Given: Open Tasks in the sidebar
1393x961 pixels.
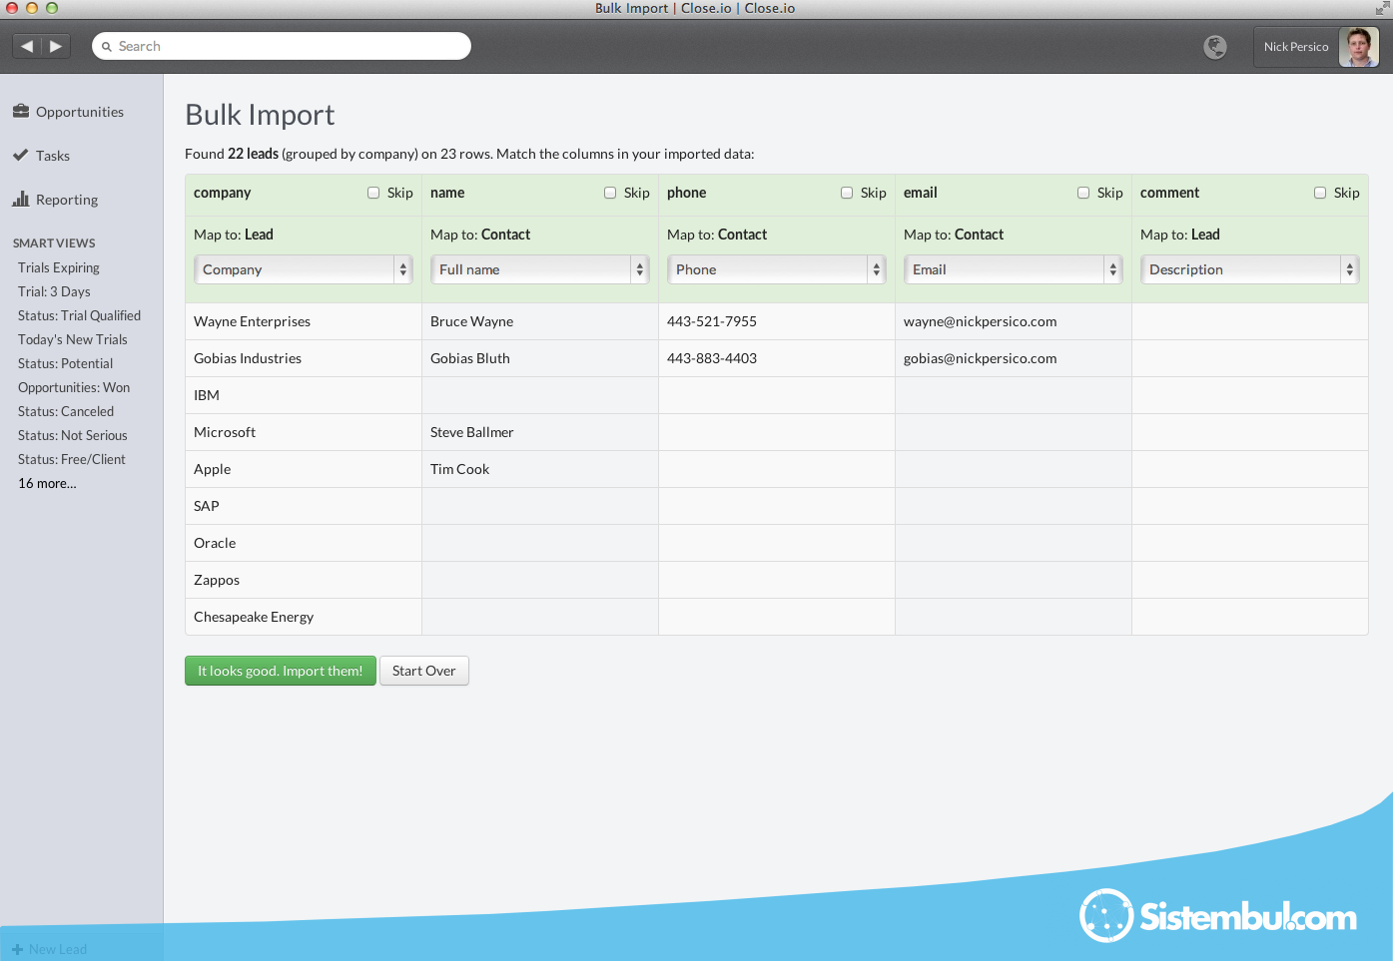Looking at the screenshot, I should 53,156.
